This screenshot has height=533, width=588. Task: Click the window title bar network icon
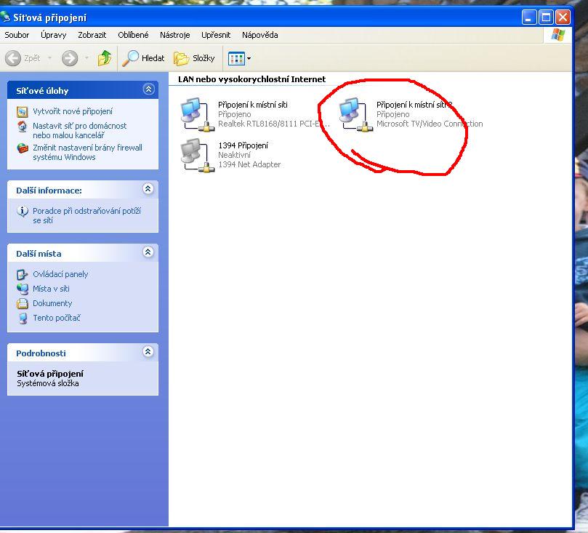pos(5,17)
